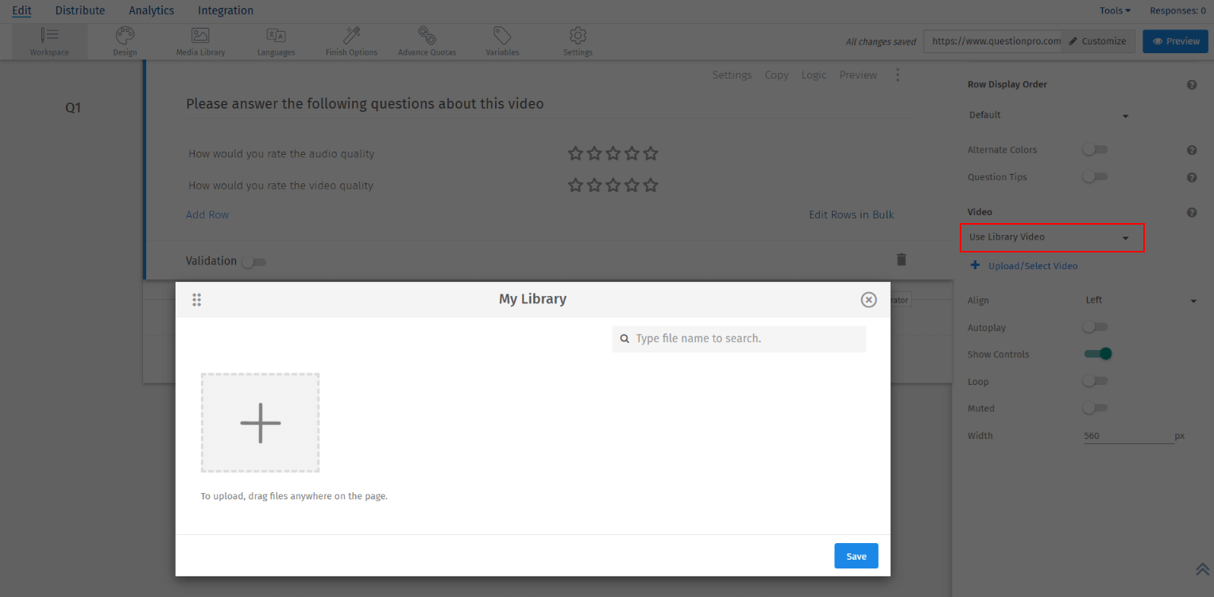Open the Distribute menu
The height and width of the screenshot is (597, 1214).
(79, 10)
